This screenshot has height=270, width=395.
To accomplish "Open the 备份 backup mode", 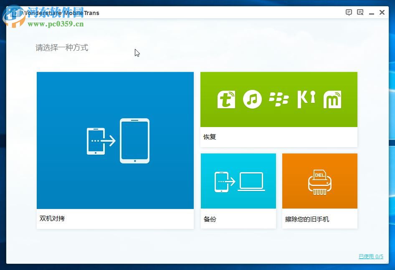I will pyautogui.click(x=238, y=190).
